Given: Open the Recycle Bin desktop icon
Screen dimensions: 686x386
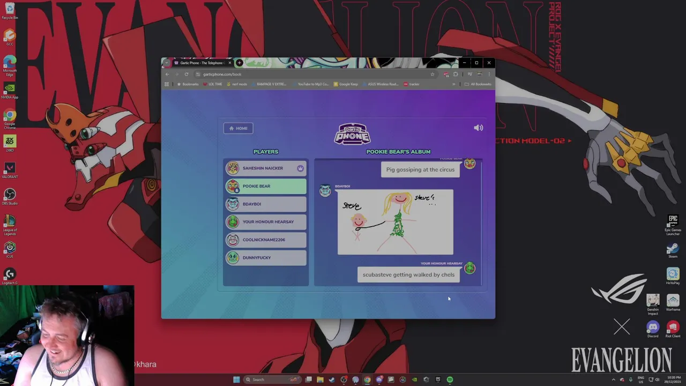Looking at the screenshot, I should tap(10, 11).
